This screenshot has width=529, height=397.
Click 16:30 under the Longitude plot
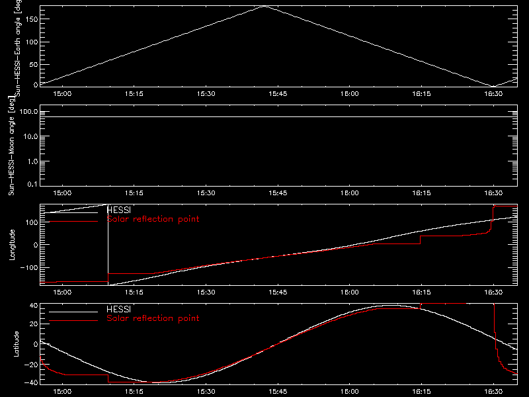pos(493,292)
